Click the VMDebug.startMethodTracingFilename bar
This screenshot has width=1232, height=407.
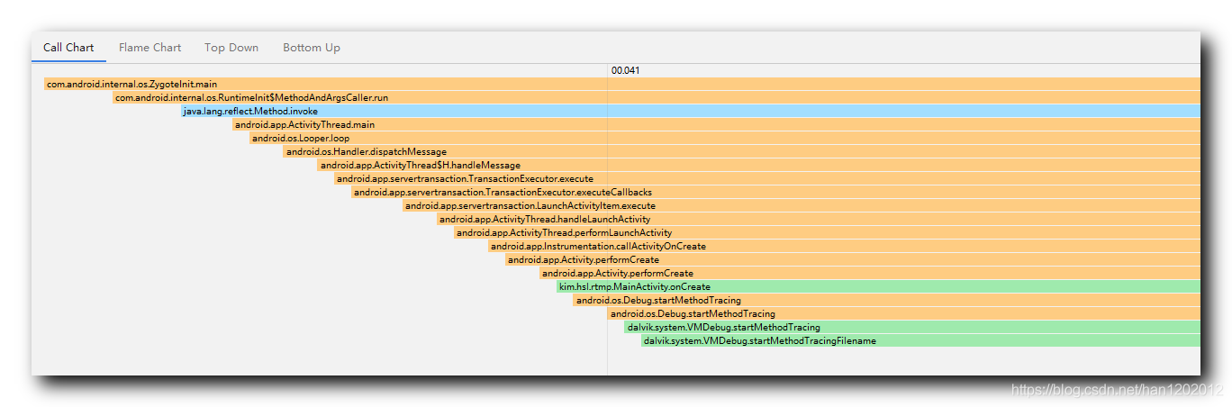click(x=920, y=340)
